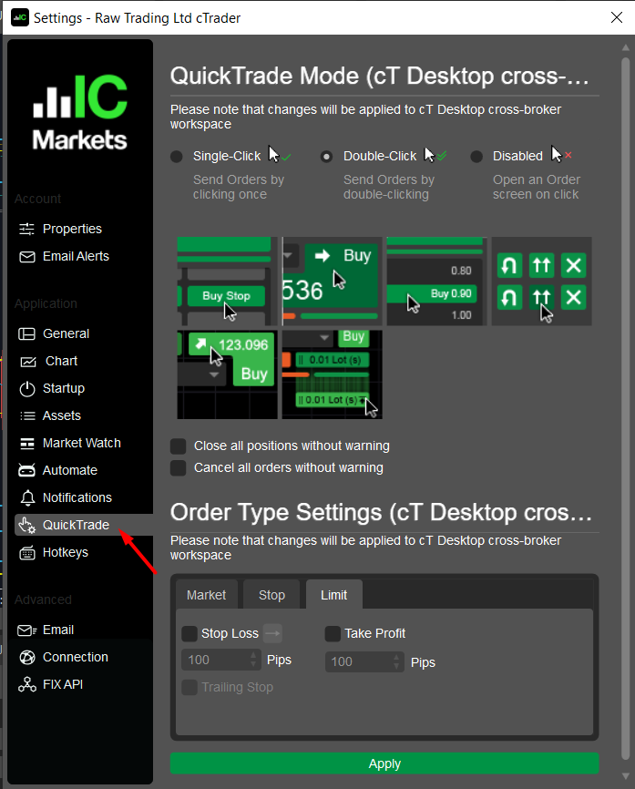Open the Chart settings section

[61, 362]
